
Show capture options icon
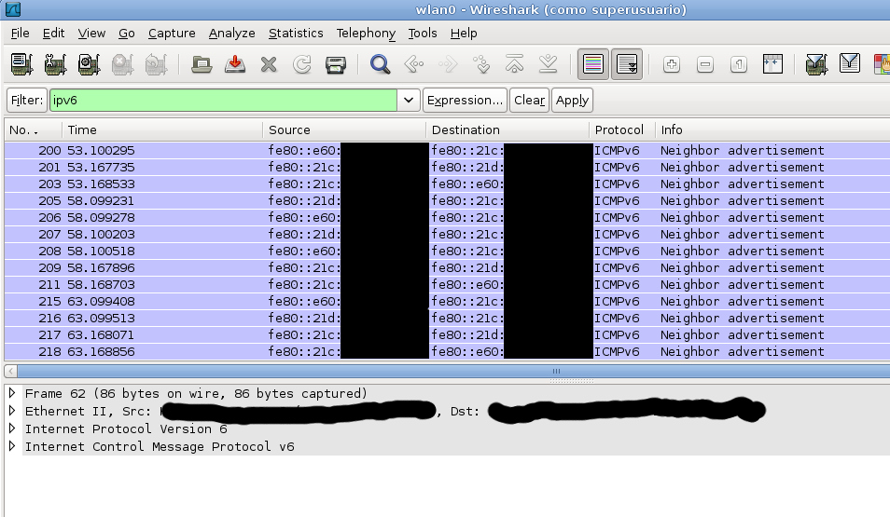(55, 64)
